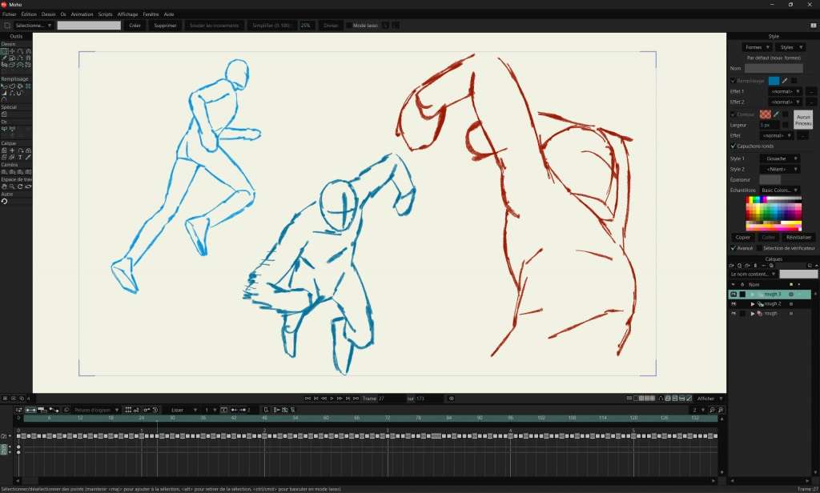Select the hand pan workspace tool
The height and width of the screenshot is (493, 820).
pyautogui.click(x=4, y=186)
